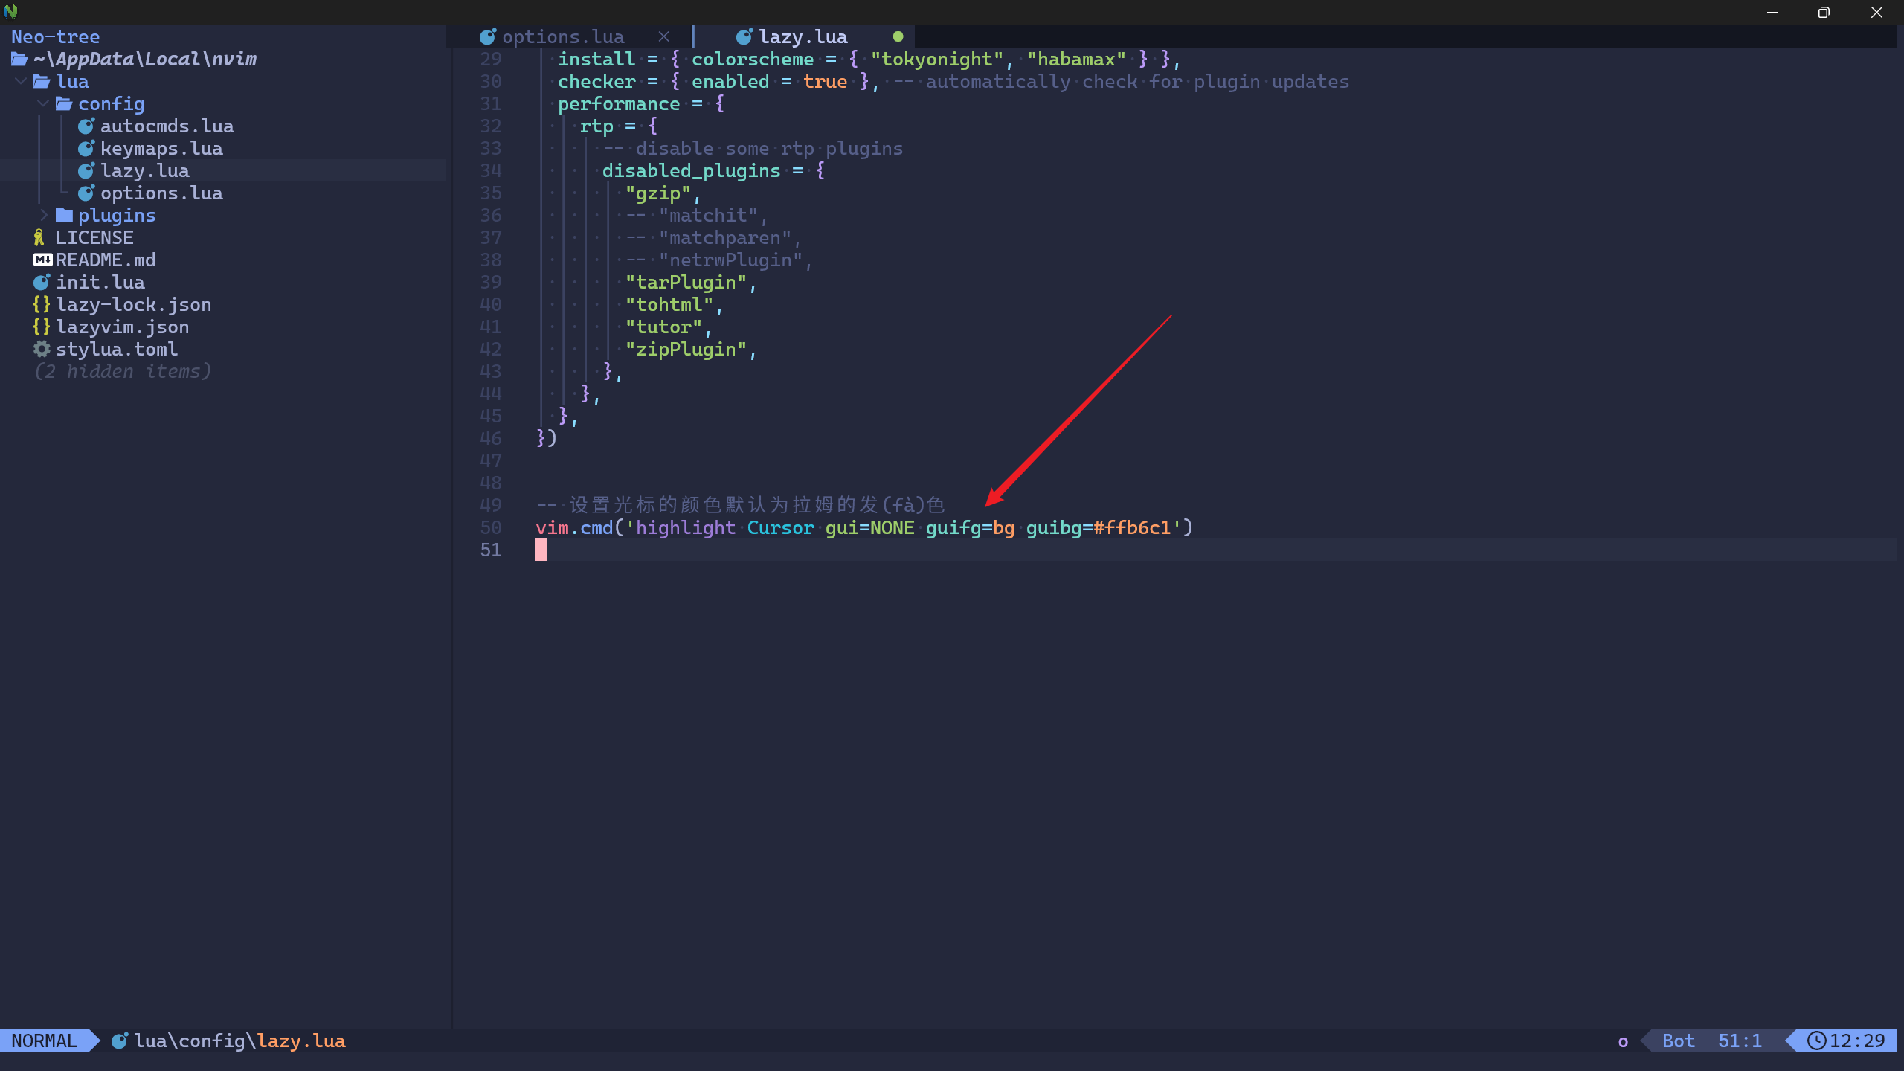
Task: Click the lazy.lua file icon in tree
Action: point(88,170)
